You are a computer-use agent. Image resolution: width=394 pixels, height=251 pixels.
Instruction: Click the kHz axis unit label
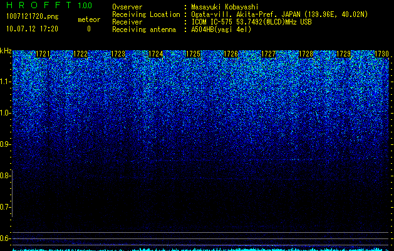(6, 51)
